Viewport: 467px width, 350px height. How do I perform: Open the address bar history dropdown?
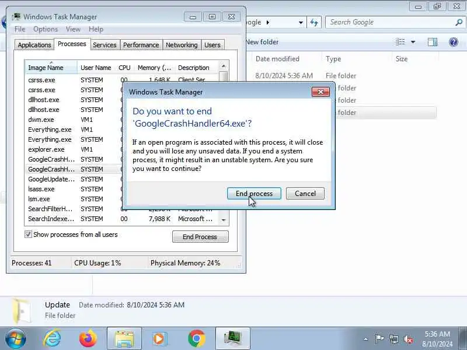click(301, 22)
